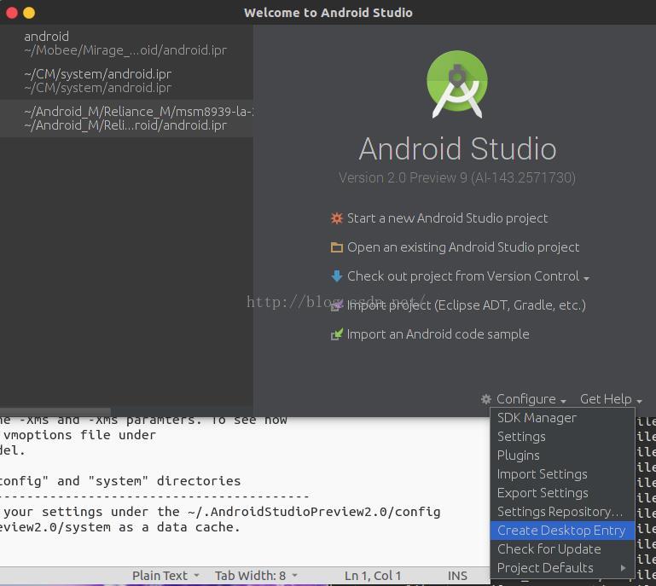
Task: Open recent project android in Mobee/Mirage
Action: 126,44
